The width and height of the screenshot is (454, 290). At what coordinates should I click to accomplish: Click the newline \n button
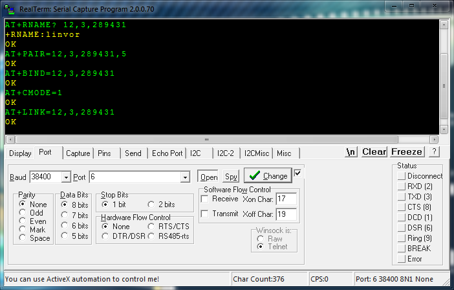pyautogui.click(x=351, y=152)
